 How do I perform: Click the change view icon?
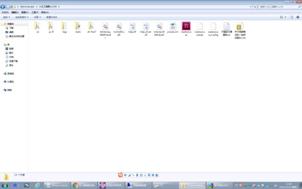click(x=282, y=17)
